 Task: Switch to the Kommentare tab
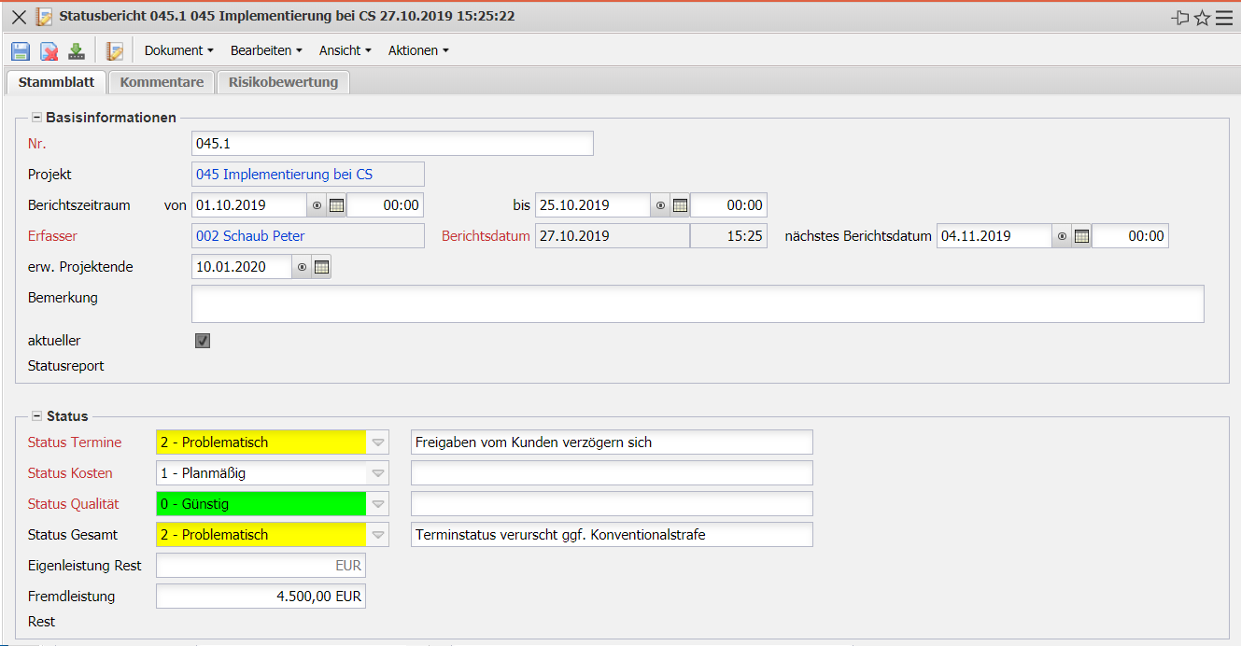162,82
